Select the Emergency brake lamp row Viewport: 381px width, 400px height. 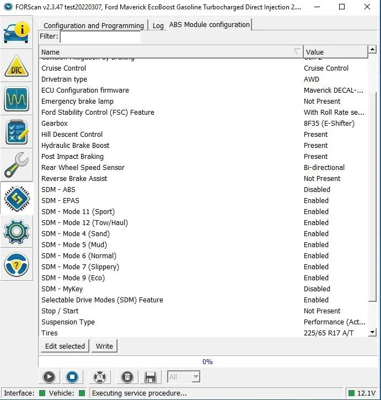click(203, 102)
